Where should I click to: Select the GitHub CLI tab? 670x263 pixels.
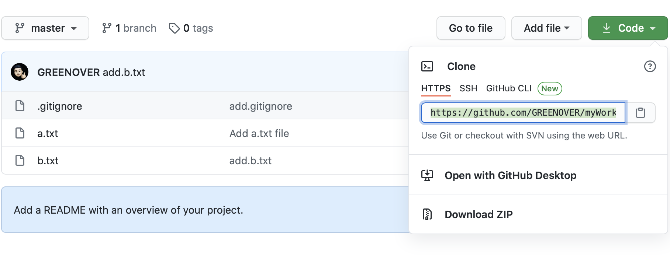point(508,88)
